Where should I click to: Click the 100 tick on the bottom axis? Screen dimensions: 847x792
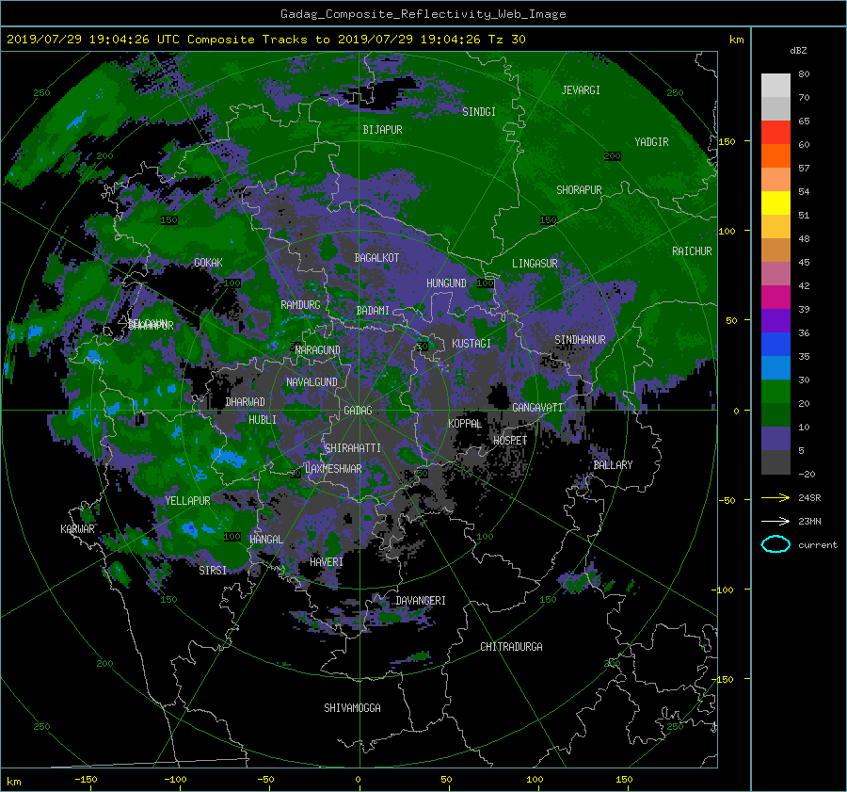point(535,780)
